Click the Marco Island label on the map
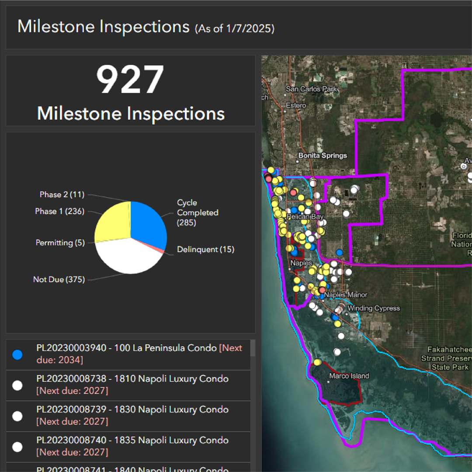This screenshot has height=472, width=472. pyautogui.click(x=349, y=376)
